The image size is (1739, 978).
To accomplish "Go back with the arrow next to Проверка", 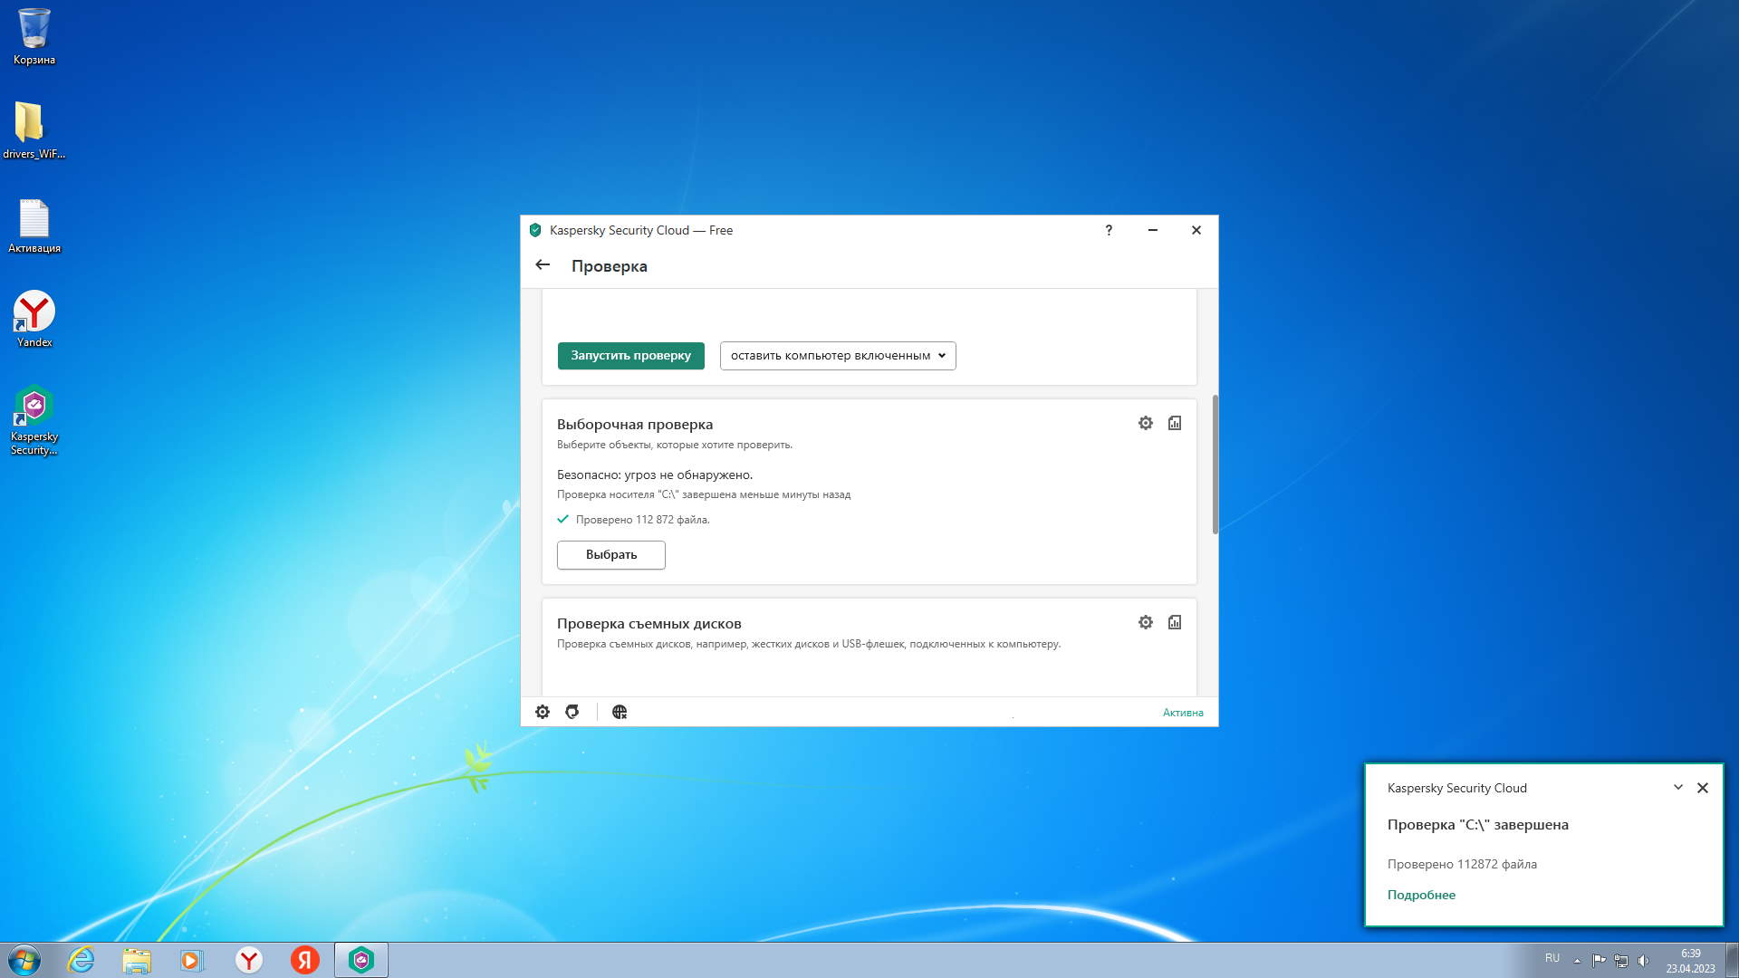I will pos(543,265).
